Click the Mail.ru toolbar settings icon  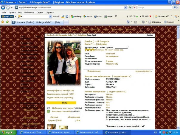pyautogui.click(x=176, y=16)
